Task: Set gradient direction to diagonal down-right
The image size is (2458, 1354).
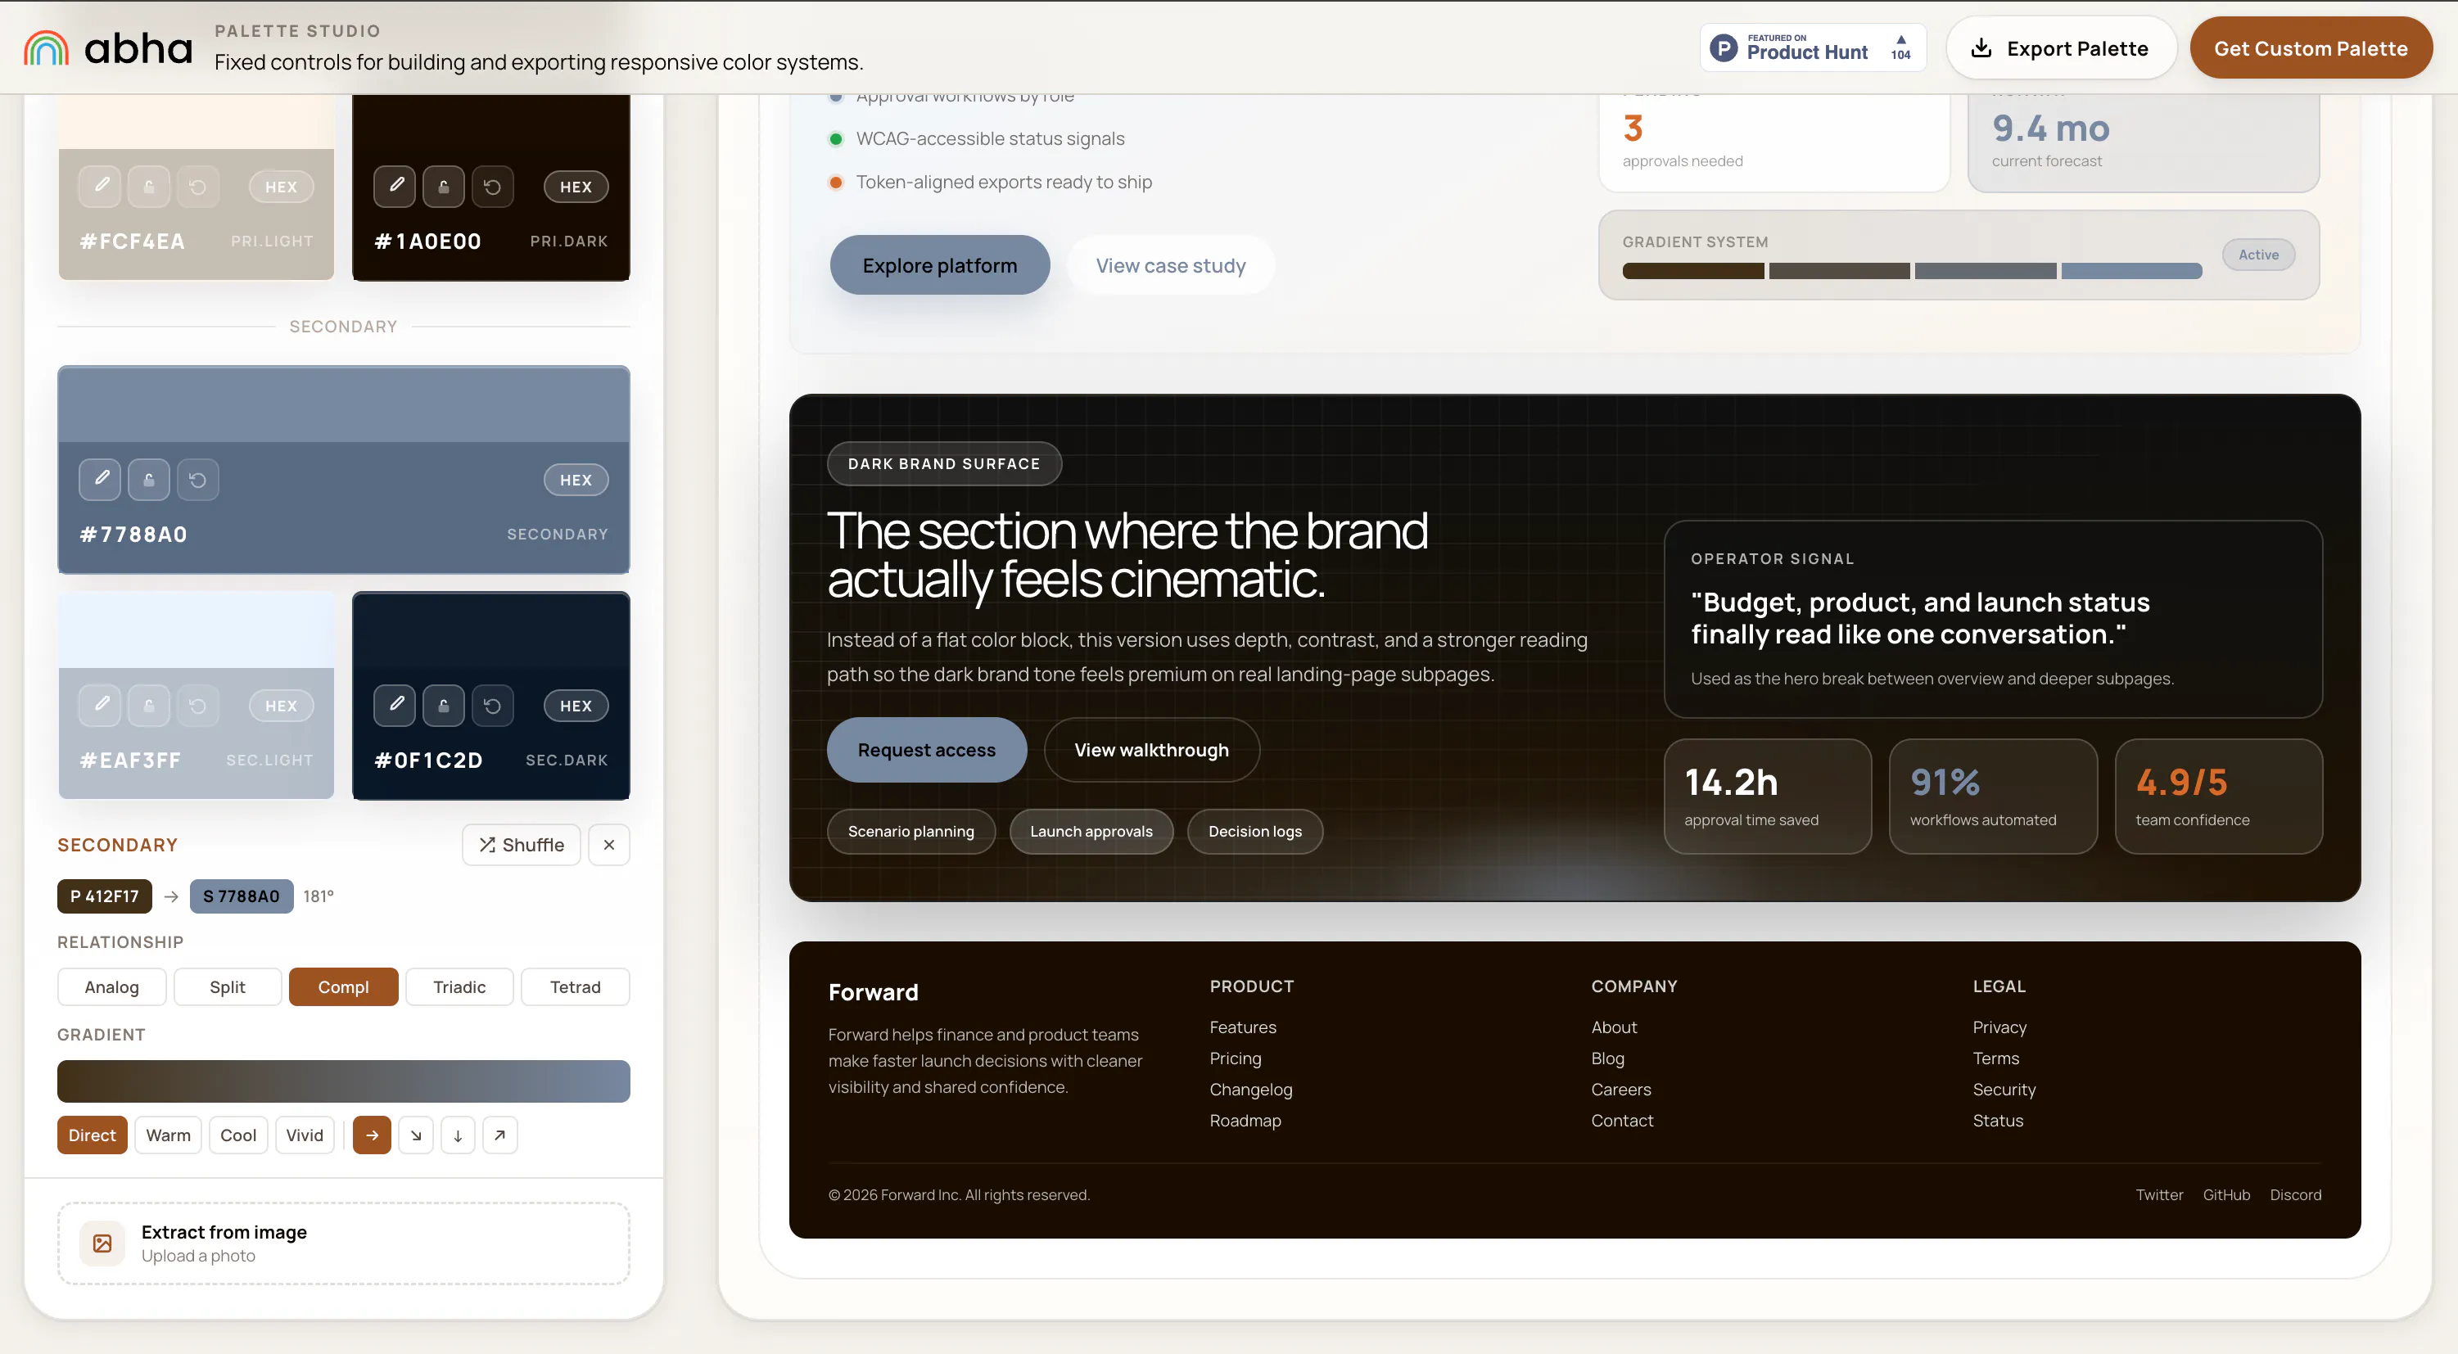Action: coord(416,1135)
